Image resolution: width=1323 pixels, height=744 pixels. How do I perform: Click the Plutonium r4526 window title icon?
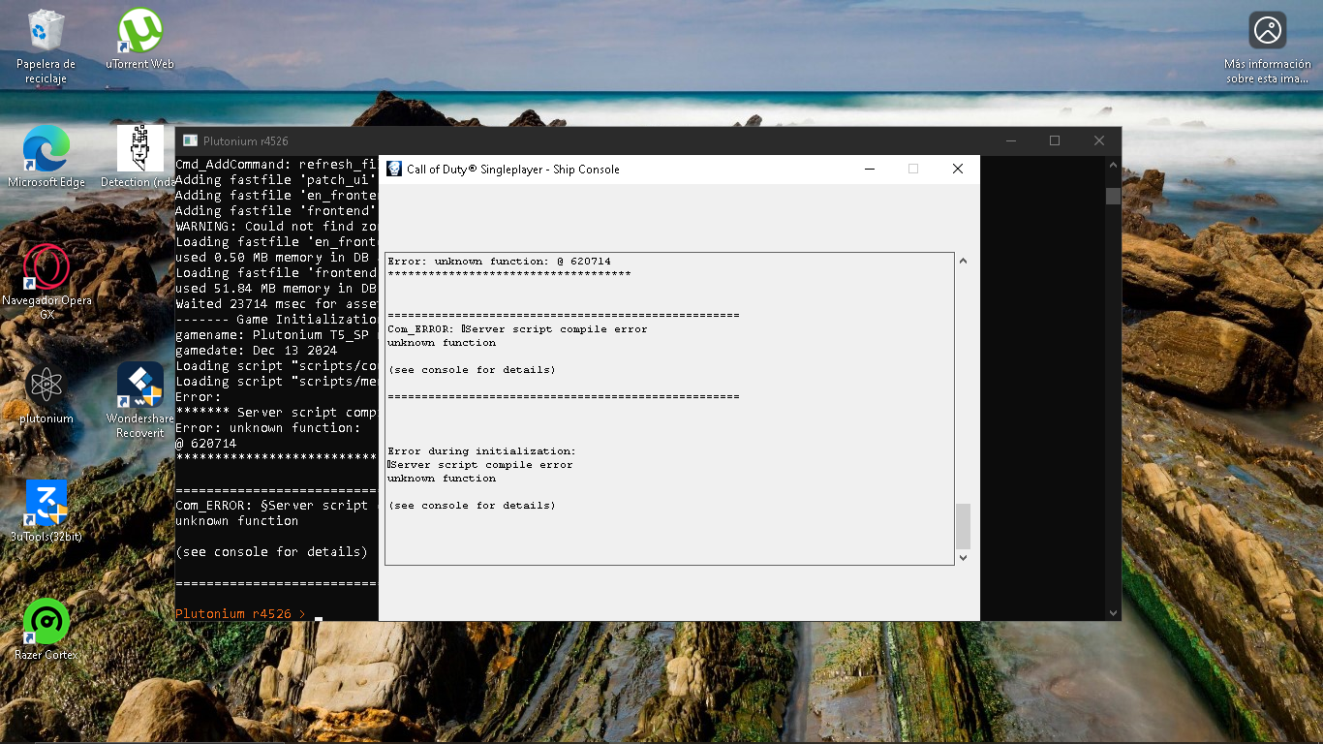click(x=190, y=141)
